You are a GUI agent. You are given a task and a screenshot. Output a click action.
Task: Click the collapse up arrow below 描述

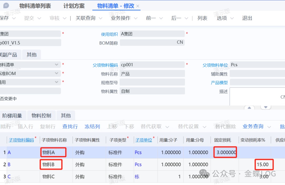(249, 108)
